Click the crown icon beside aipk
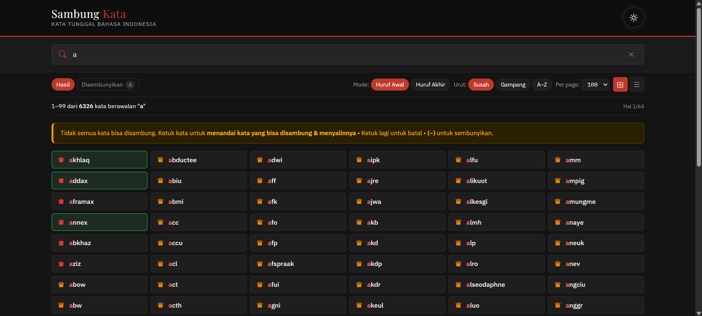 click(359, 160)
